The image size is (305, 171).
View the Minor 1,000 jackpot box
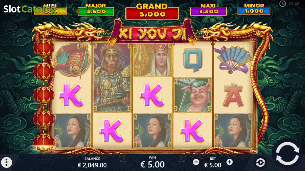[254, 9]
